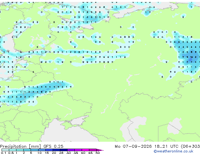Click the '25' legend label
Image resolution: width=200 pixels, height=154 pixels.
(61, 153)
